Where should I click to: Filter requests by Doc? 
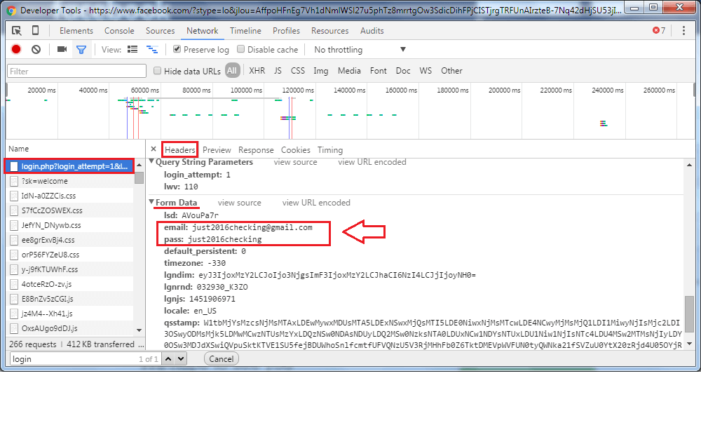pyautogui.click(x=403, y=71)
